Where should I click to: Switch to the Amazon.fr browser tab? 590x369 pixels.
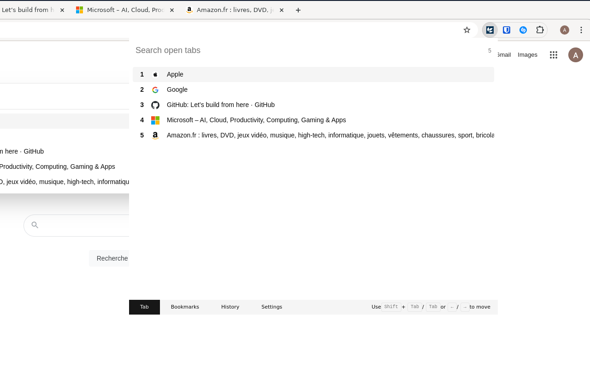coord(235,10)
